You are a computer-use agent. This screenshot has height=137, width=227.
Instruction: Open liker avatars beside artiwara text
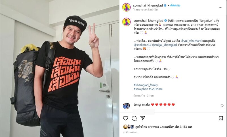[x=129, y=127]
